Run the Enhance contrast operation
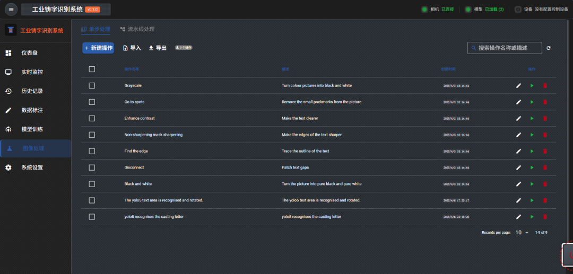 pos(532,118)
